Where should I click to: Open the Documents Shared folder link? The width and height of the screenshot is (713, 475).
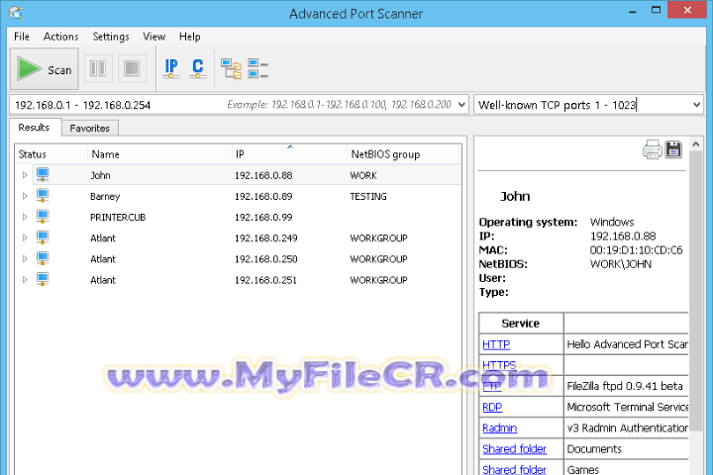(514, 449)
